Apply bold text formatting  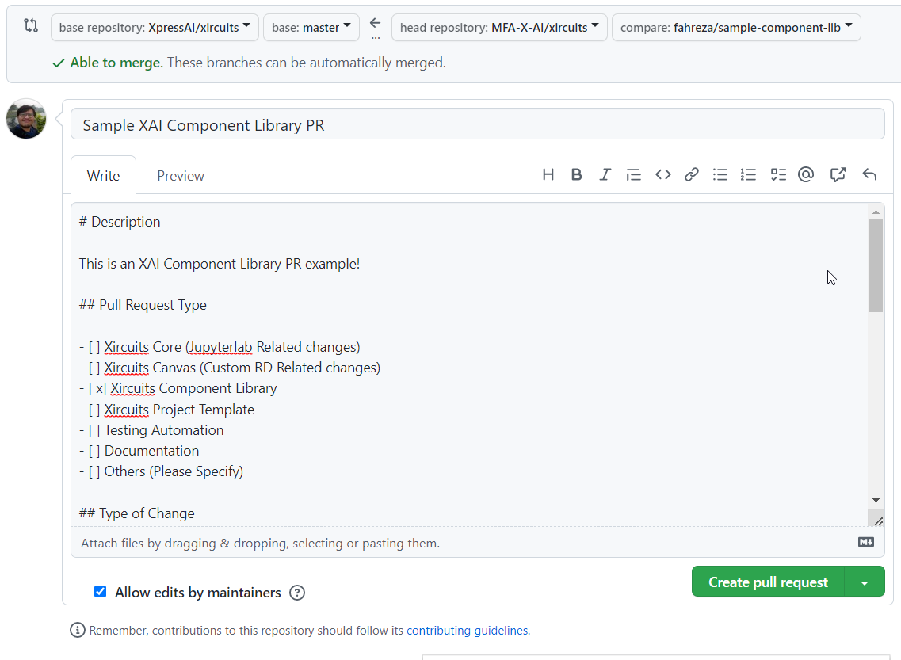point(576,174)
